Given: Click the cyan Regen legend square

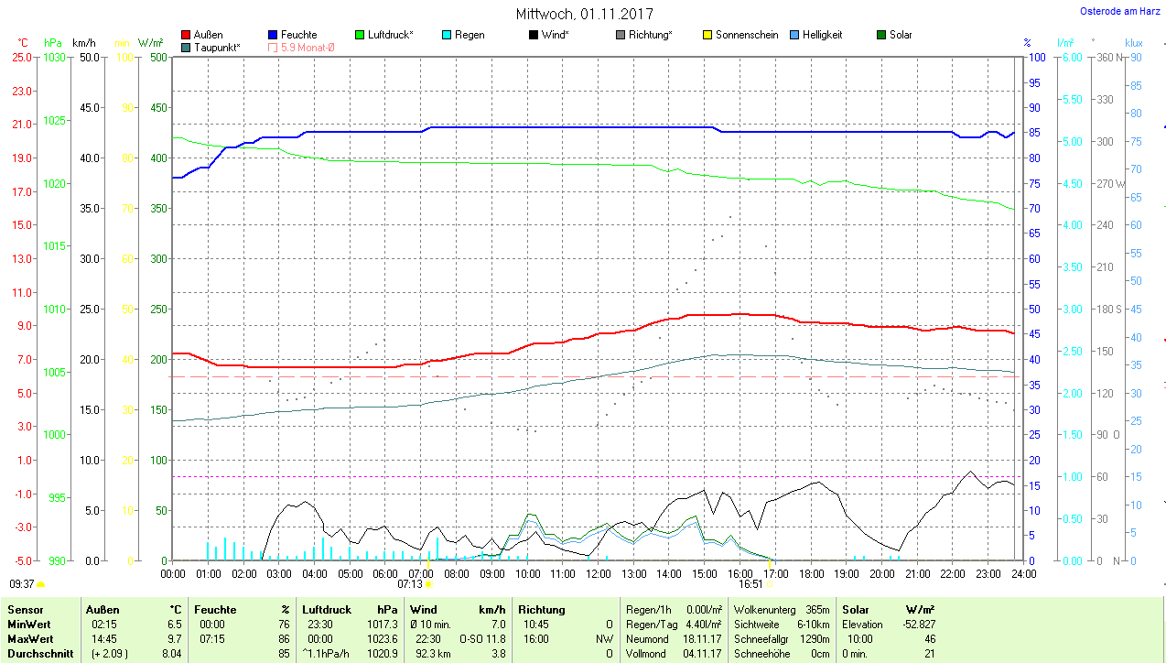Looking at the screenshot, I should pos(447,35).
